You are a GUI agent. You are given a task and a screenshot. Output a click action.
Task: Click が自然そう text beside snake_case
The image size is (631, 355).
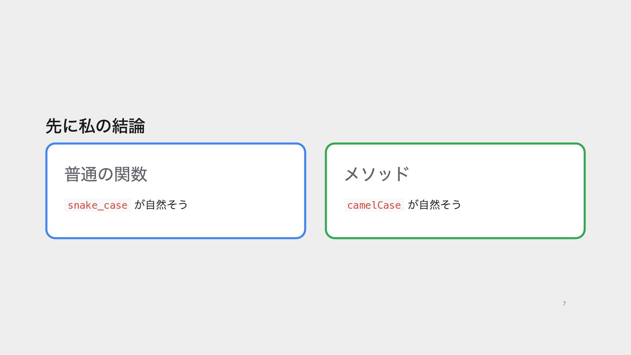pyautogui.click(x=161, y=205)
